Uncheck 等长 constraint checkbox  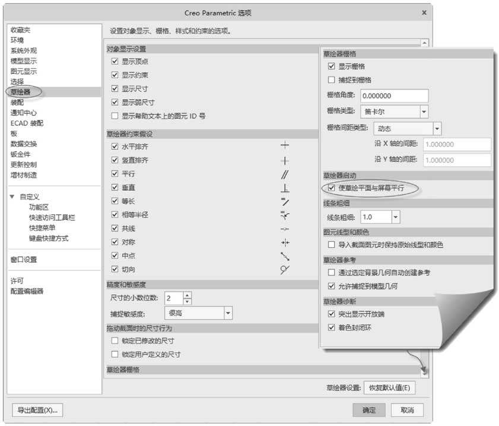[115, 201]
